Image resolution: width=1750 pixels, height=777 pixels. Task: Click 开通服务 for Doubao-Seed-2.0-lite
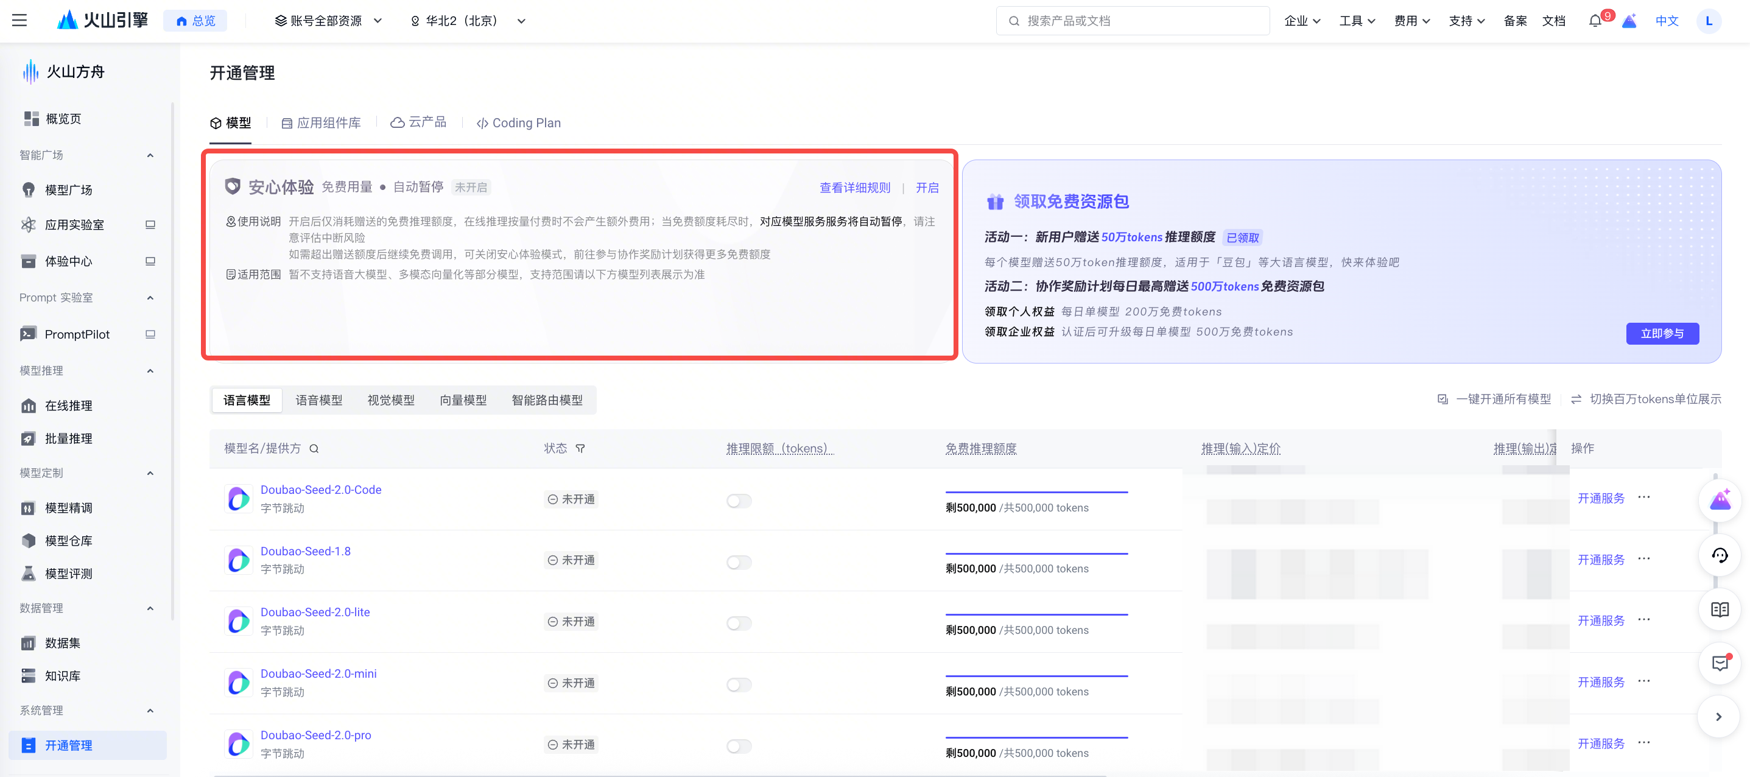point(1601,620)
